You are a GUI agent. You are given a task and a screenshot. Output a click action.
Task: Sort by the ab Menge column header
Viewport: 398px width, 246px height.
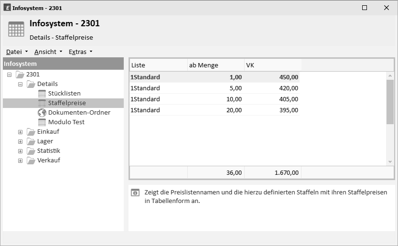coord(216,65)
